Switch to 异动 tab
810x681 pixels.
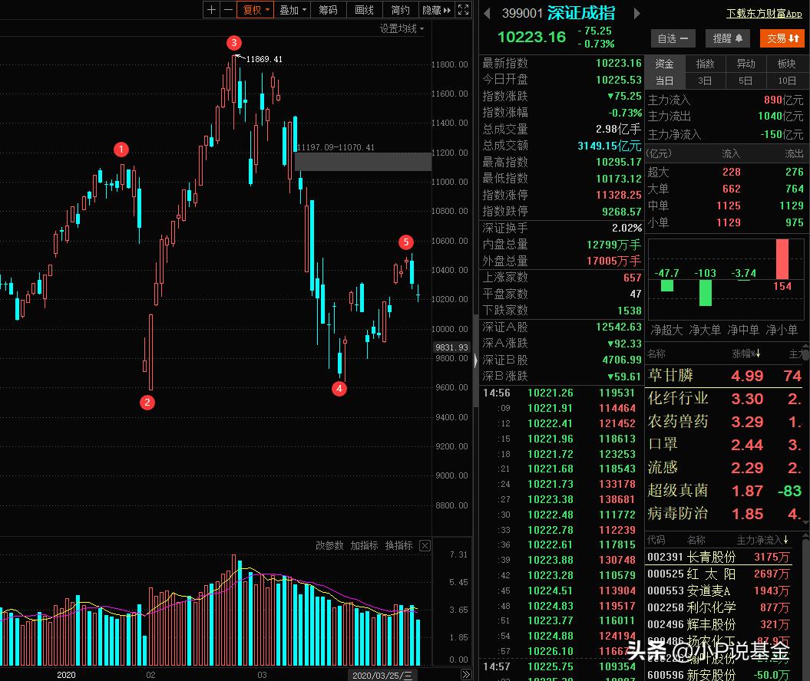point(746,64)
